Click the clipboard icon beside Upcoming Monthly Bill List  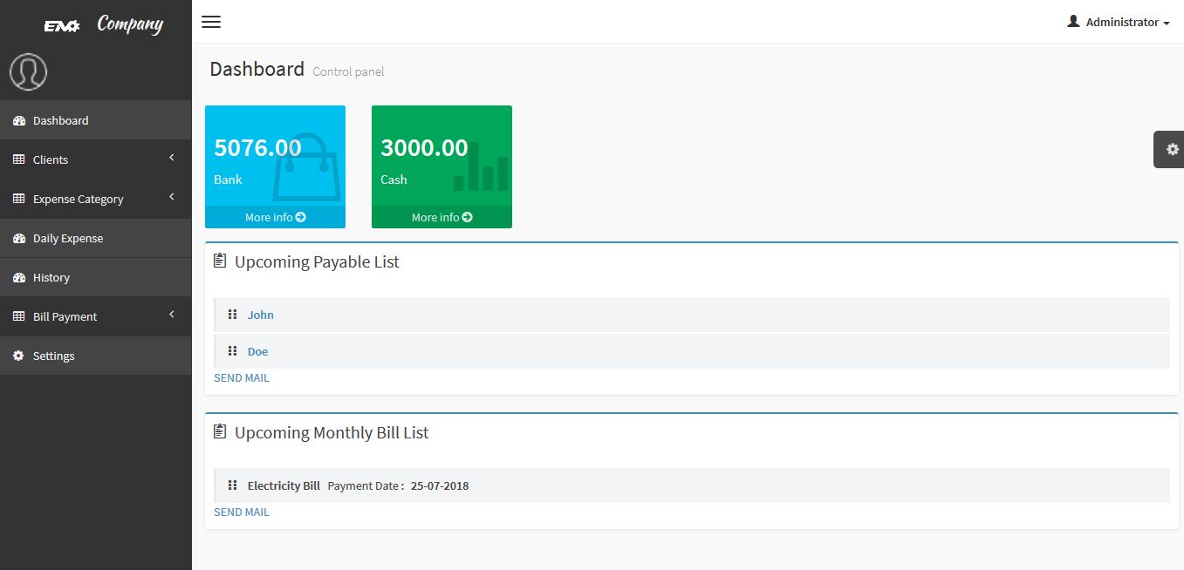[220, 432]
